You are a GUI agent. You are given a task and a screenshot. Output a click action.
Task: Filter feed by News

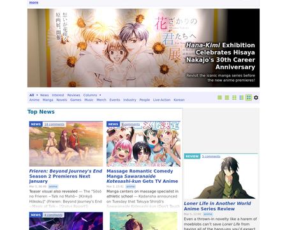(x=45, y=95)
